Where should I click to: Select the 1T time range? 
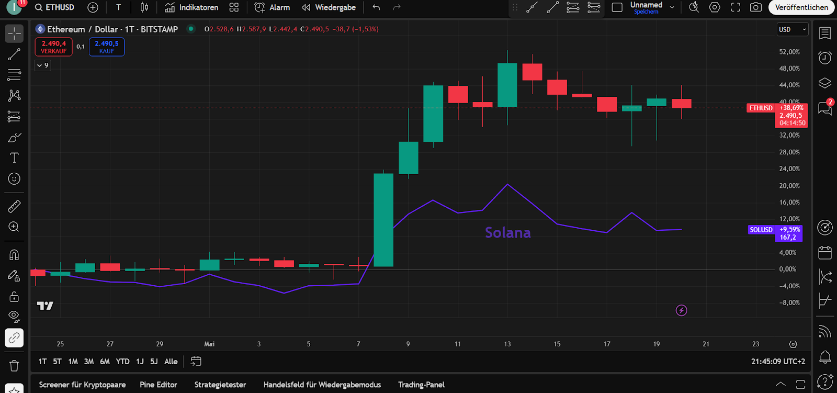pyautogui.click(x=42, y=362)
